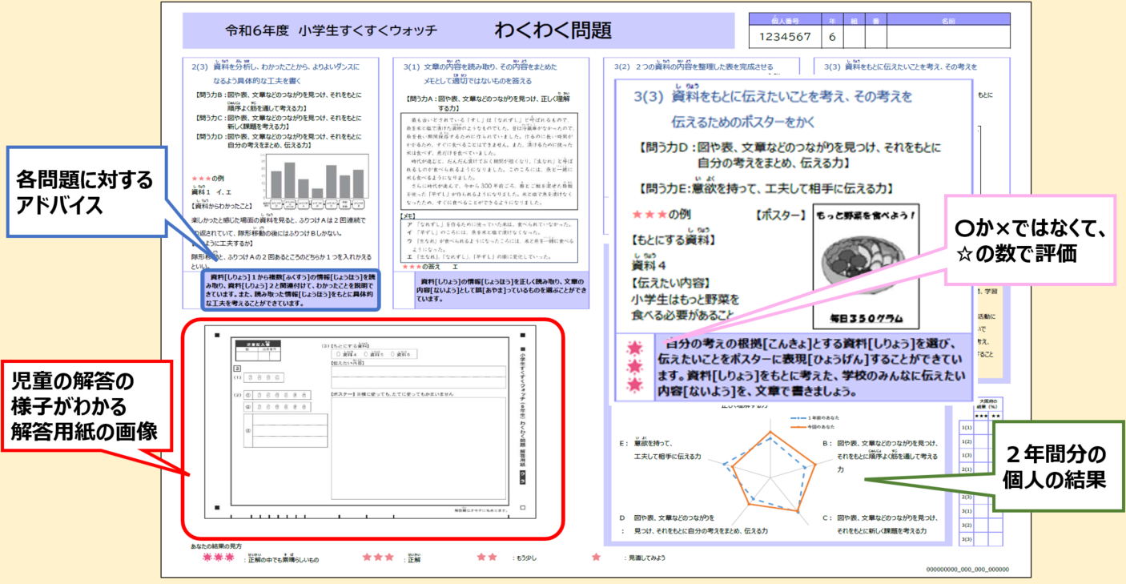Viewport: 1126px width, 584px height.
Task: Click 資料1 イ、エ example answer
Action: tap(212, 192)
